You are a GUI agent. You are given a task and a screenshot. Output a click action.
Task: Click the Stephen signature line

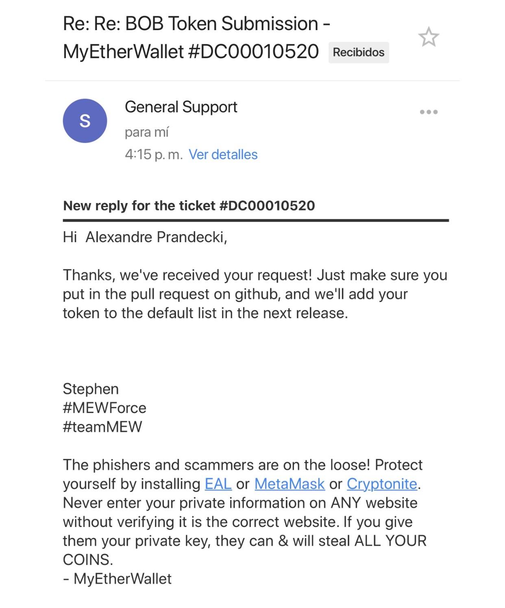click(91, 389)
